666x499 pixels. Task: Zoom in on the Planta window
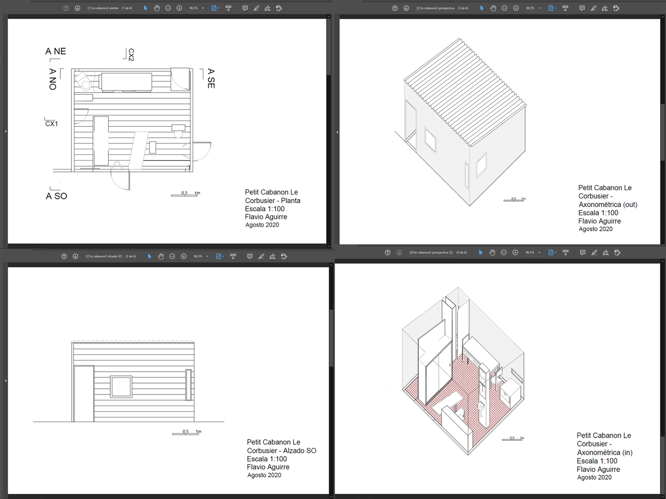[x=180, y=8]
